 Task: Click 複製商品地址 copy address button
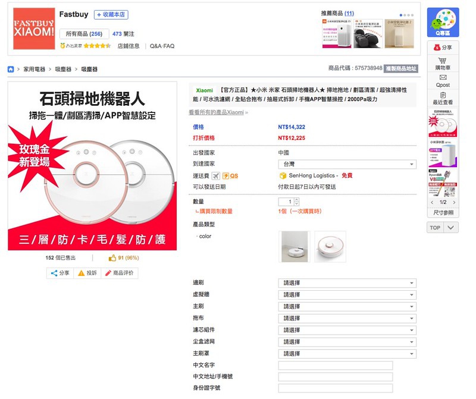tap(400, 68)
